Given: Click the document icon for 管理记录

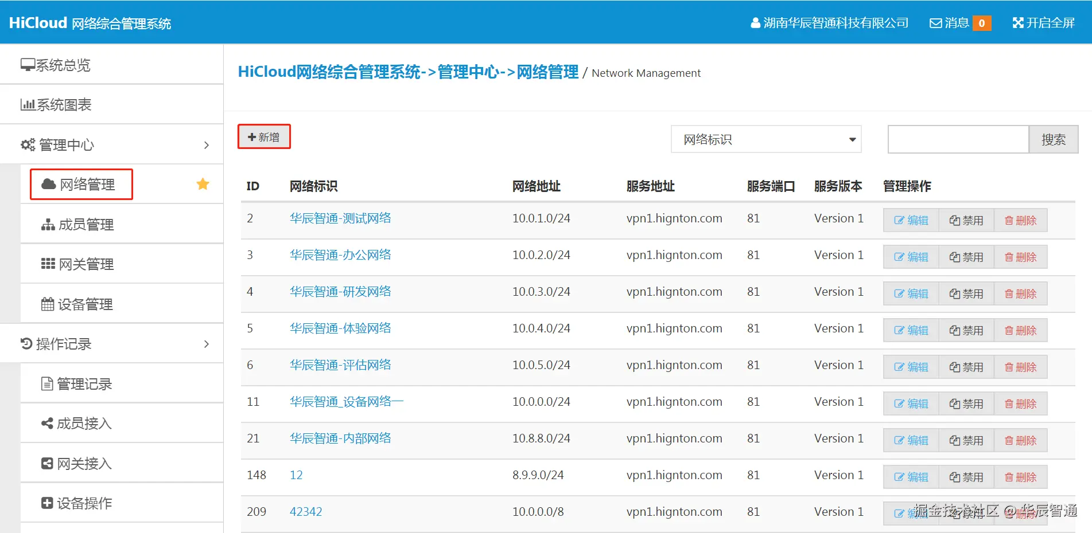Looking at the screenshot, I should point(48,383).
